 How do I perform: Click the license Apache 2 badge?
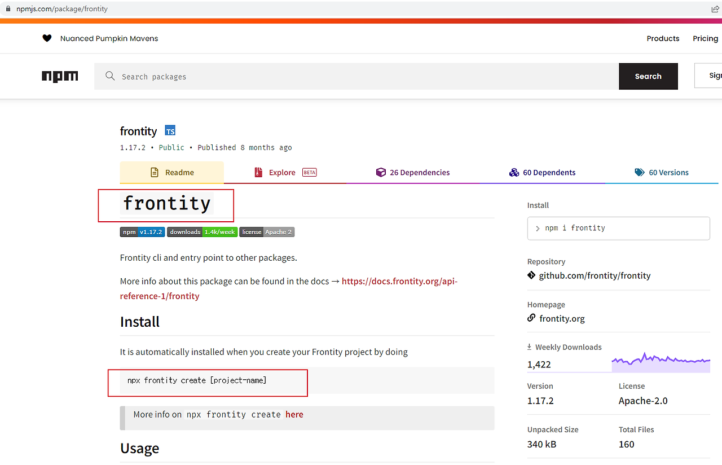coord(267,232)
